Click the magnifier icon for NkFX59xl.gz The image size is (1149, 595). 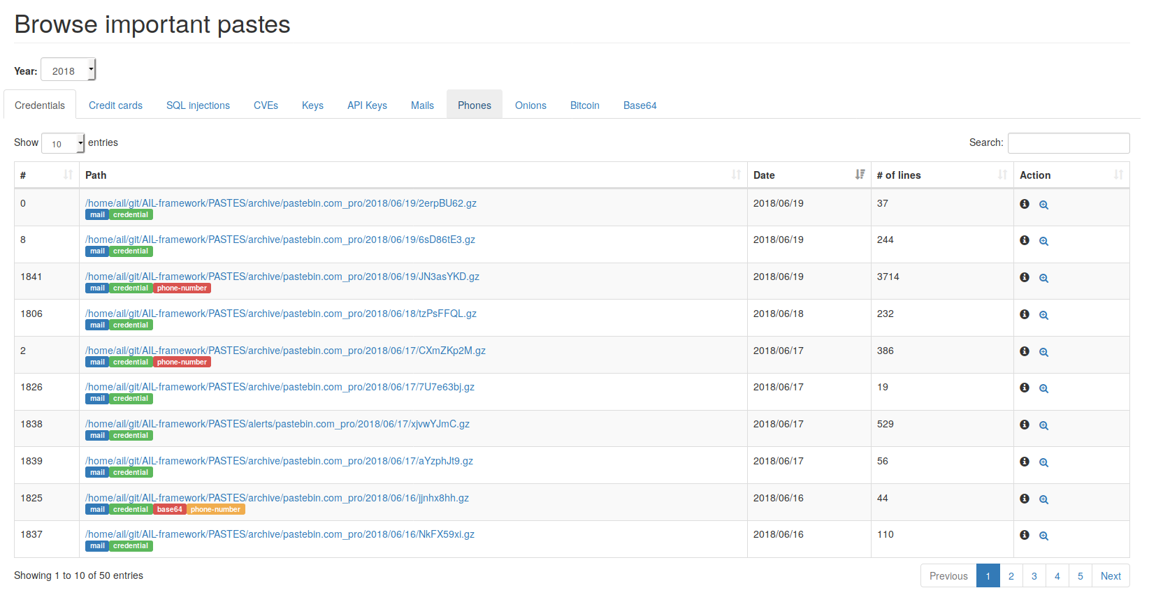point(1043,536)
